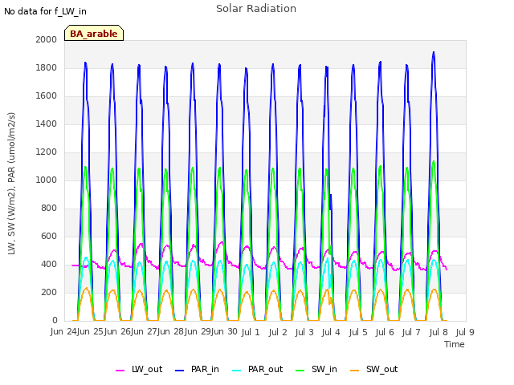Click the 800 y-axis tick label
Screen dimensions: 514x385
coord(49,209)
